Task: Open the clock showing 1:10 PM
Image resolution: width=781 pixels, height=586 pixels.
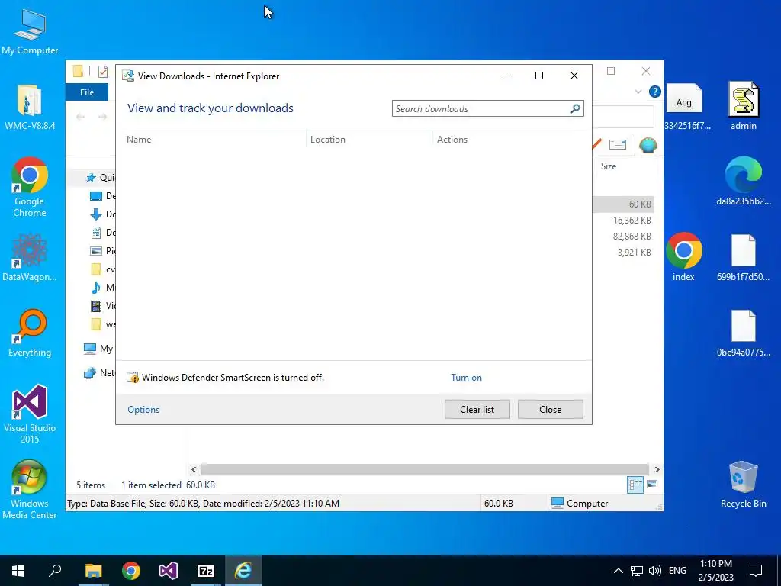Action: coord(716,571)
